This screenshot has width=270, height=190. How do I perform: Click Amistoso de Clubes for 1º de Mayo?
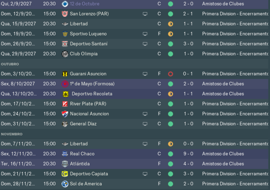tap(223, 84)
